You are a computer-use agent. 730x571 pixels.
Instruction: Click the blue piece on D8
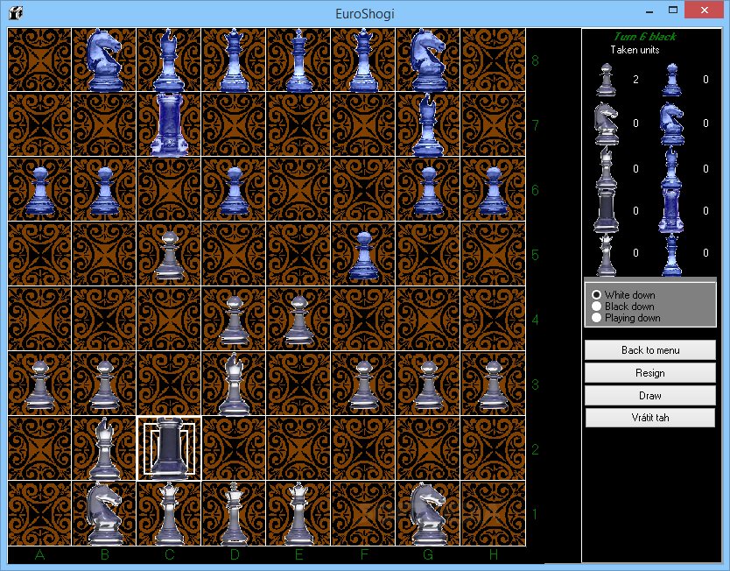point(234,60)
